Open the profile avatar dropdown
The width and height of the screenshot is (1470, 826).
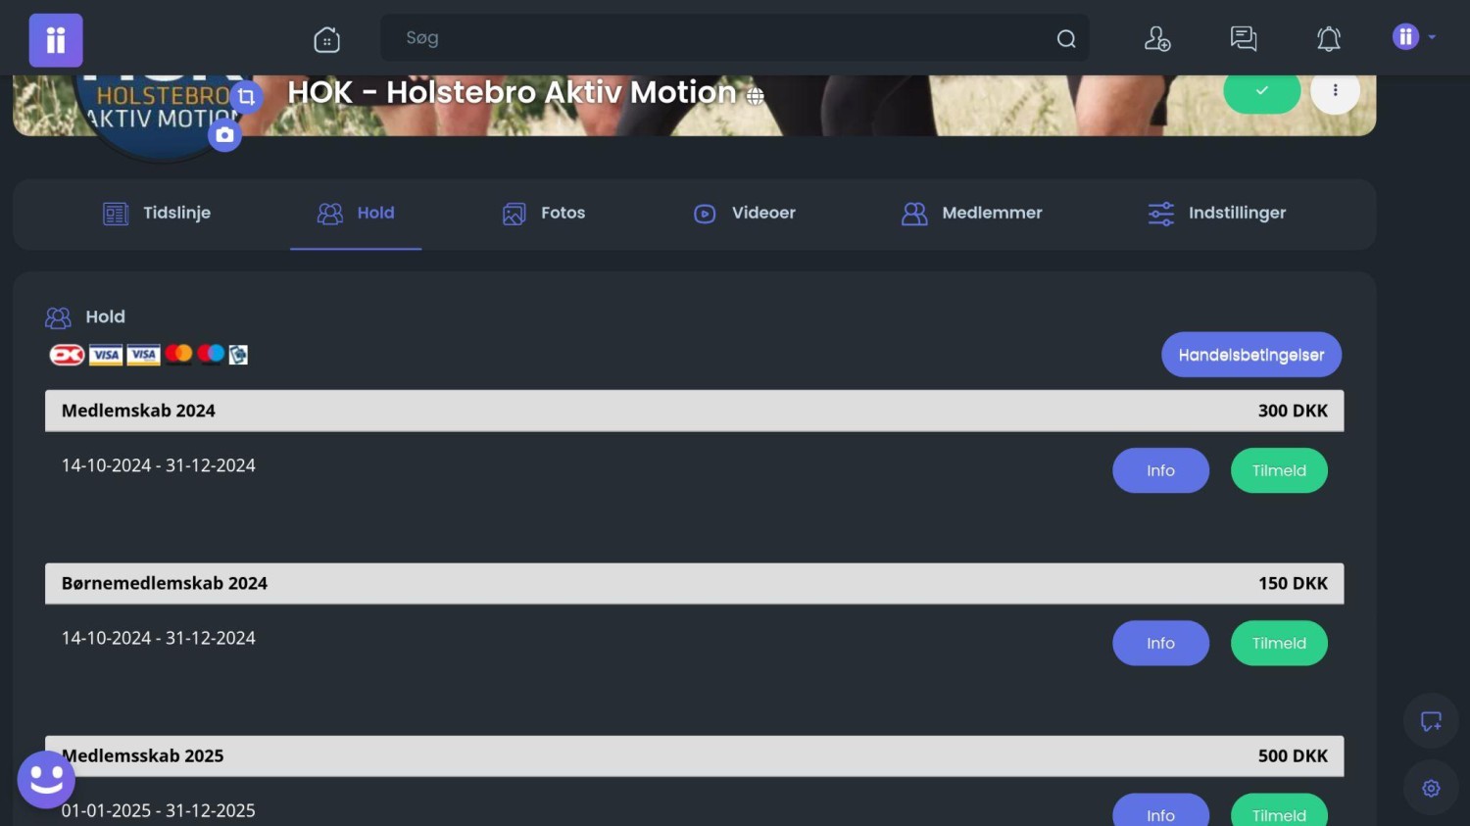[1414, 37]
